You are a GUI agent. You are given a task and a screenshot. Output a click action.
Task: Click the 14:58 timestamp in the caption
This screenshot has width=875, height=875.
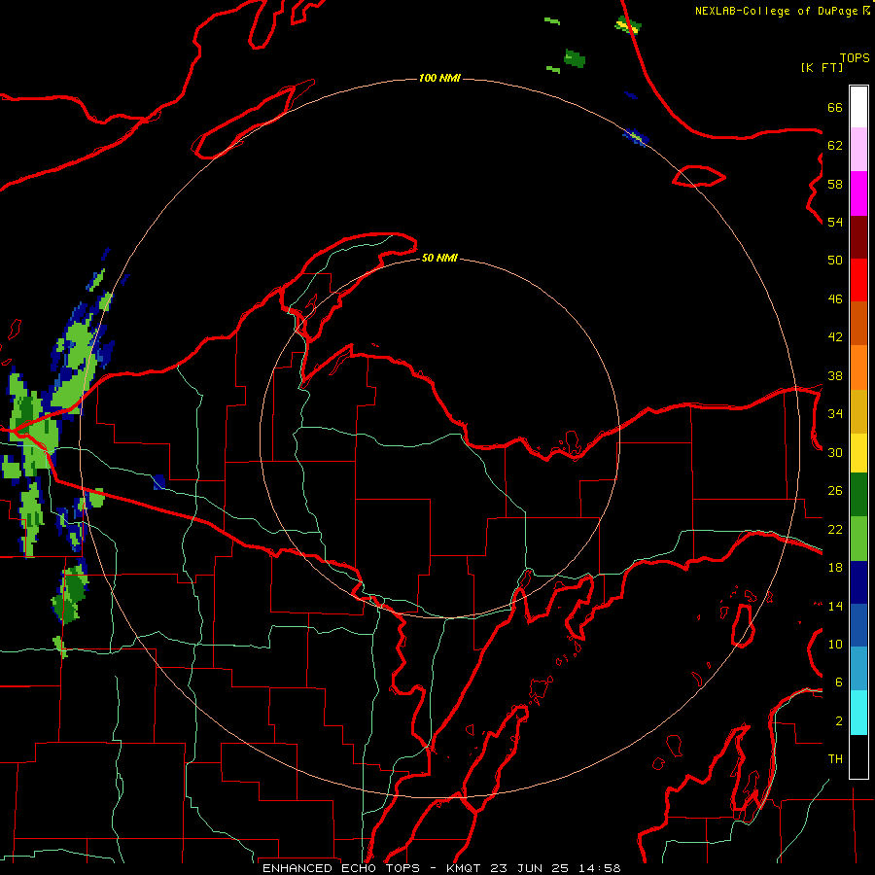(x=598, y=868)
